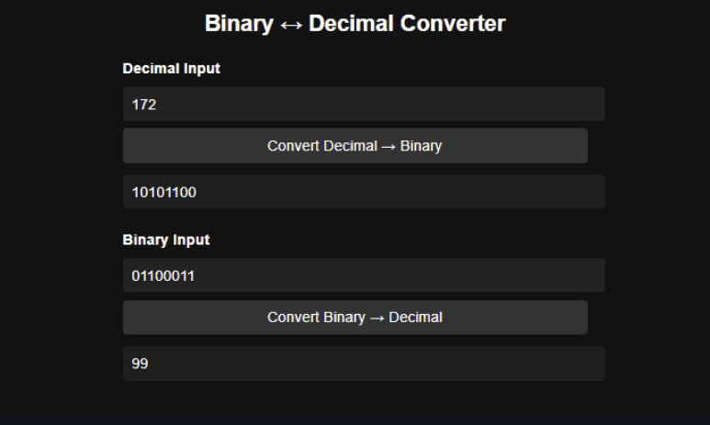Viewport: 710px width, 425px height.
Task: Click the "Decimal Input" label
Action: [171, 69]
